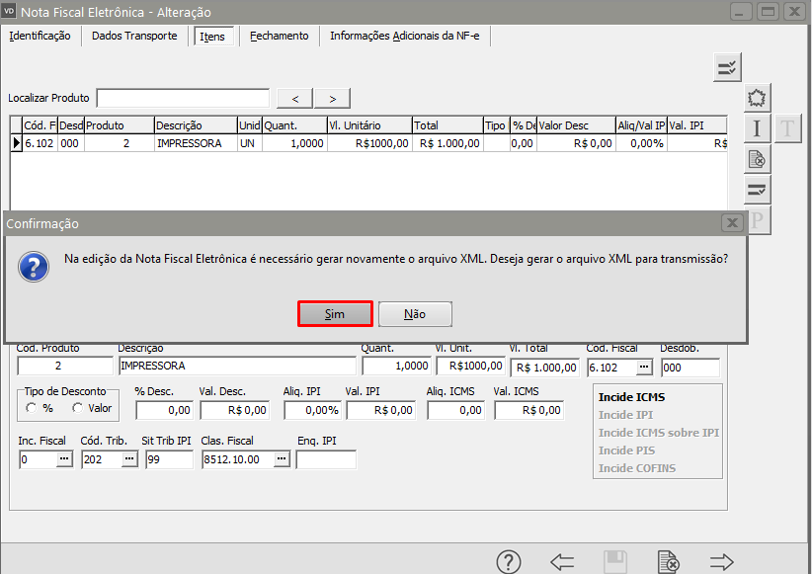Open the Cod. Fiscal lookup button
Viewport: 812px width, 574px height.
(644, 368)
